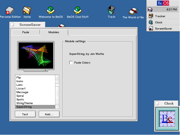Open The World of Be book icon
Image resolution: width=180 pixels, height=135 pixels.
click(133, 11)
